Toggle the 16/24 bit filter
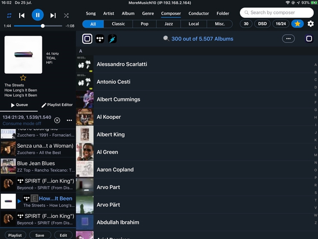This screenshot has height=239, width=318. point(281,24)
